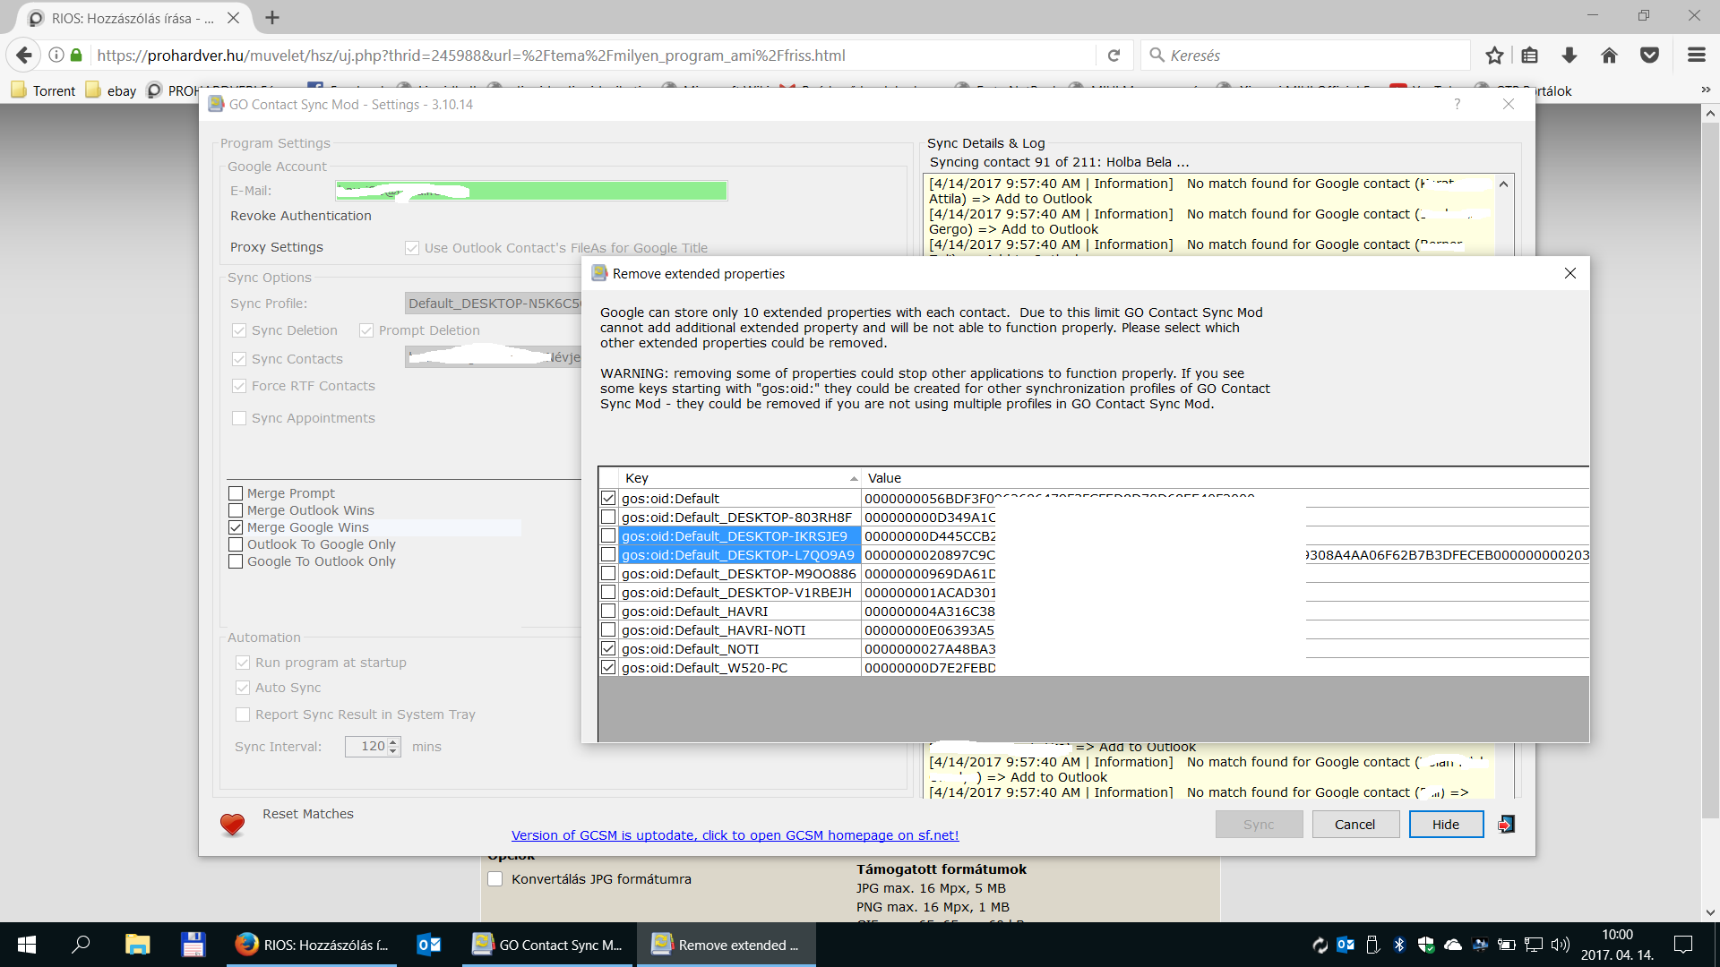Click the floppy disk app icon in taskbar
1720x967 pixels.
click(193, 945)
